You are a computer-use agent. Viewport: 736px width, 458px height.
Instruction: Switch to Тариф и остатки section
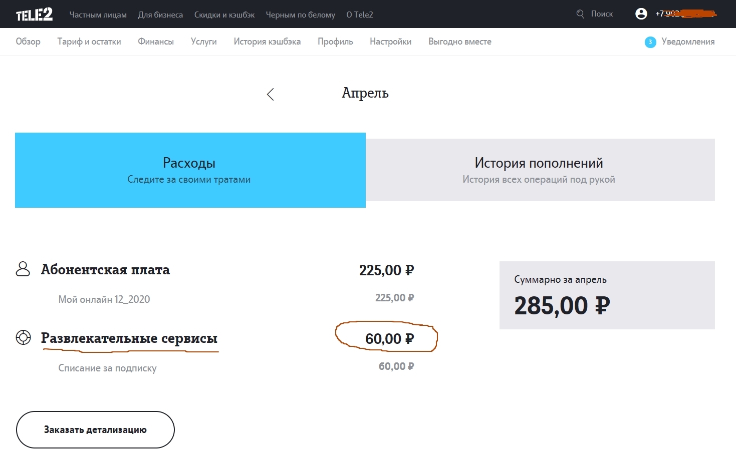pyautogui.click(x=89, y=42)
